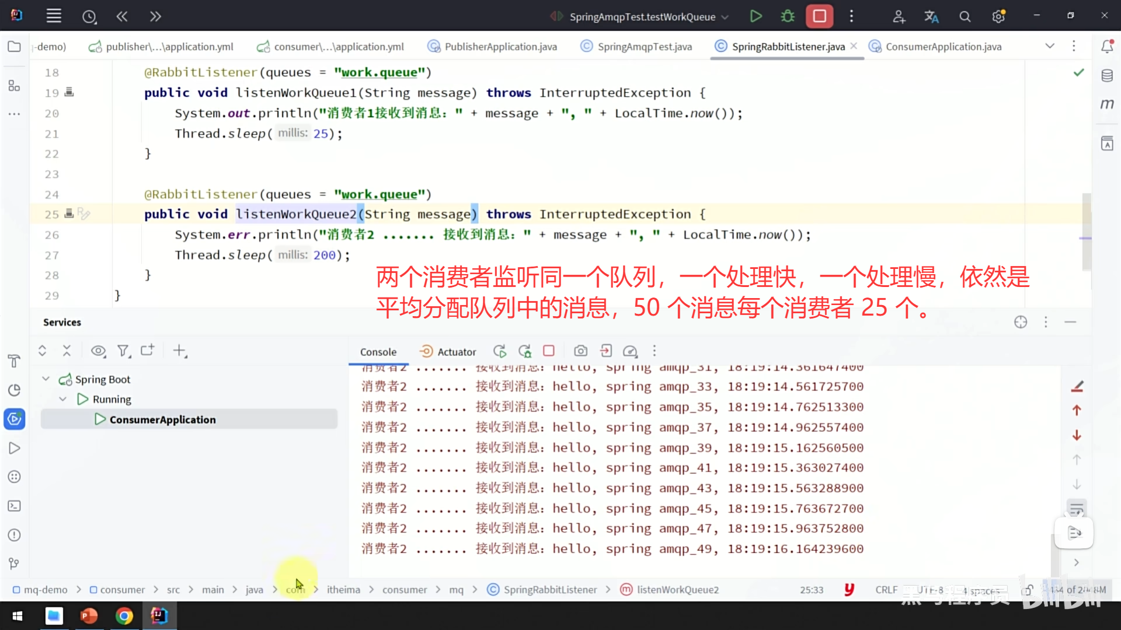This screenshot has width=1121, height=630.
Task: Toggle soft-wrap in console output
Action: coord(1077,509)
